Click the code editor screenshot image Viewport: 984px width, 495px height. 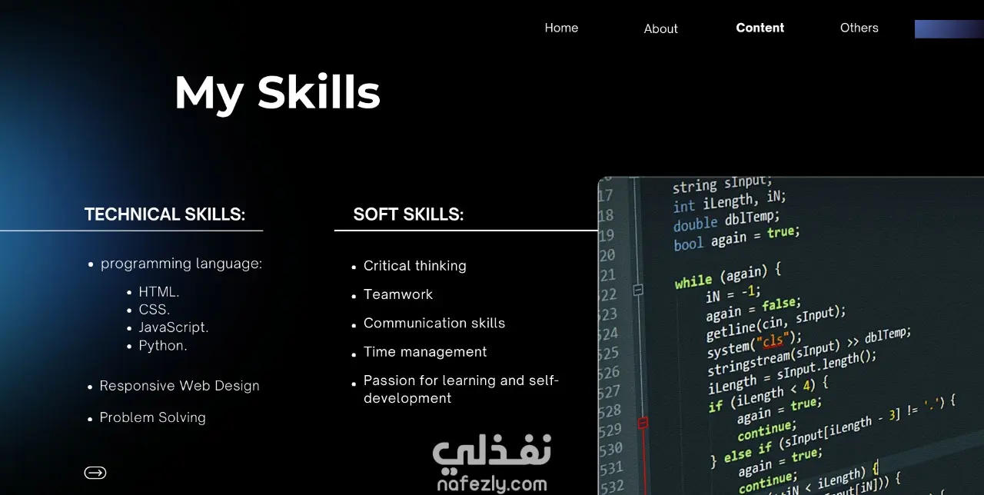tap(791, 336)
